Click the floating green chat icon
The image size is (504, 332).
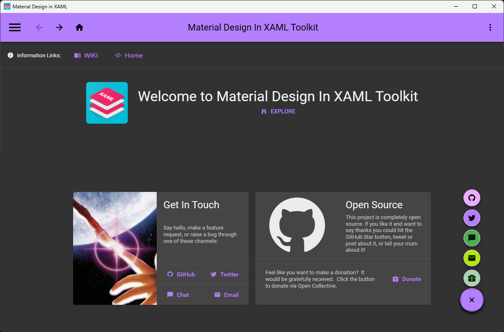[x=472, y=238]
